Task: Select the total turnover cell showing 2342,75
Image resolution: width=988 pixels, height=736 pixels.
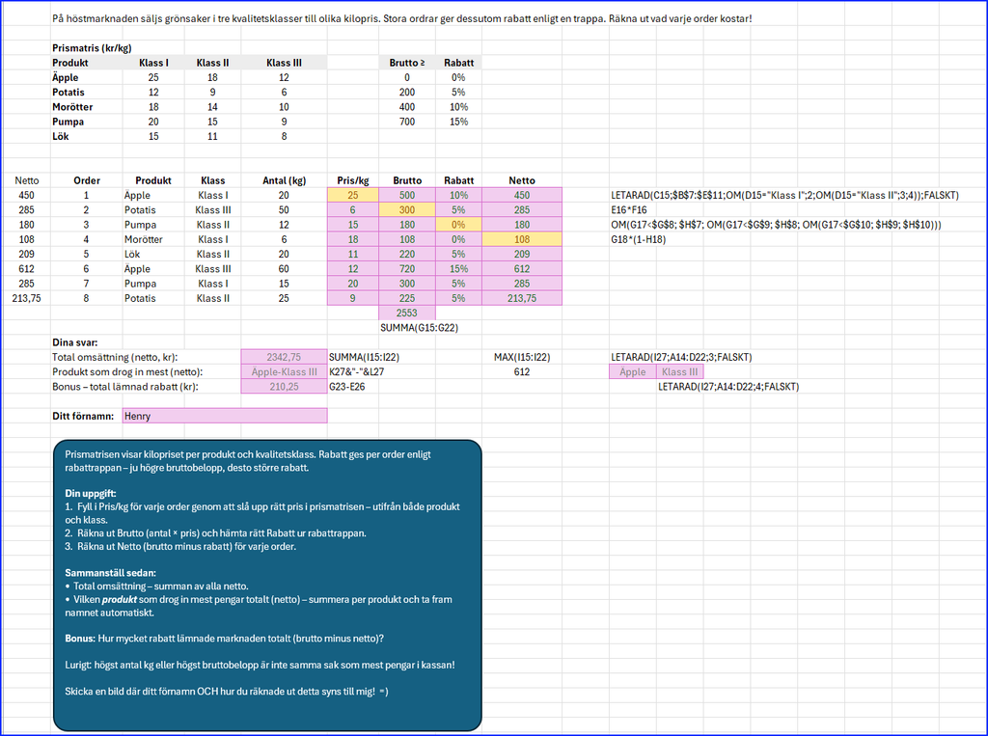Action: click(x=285, y=357)
